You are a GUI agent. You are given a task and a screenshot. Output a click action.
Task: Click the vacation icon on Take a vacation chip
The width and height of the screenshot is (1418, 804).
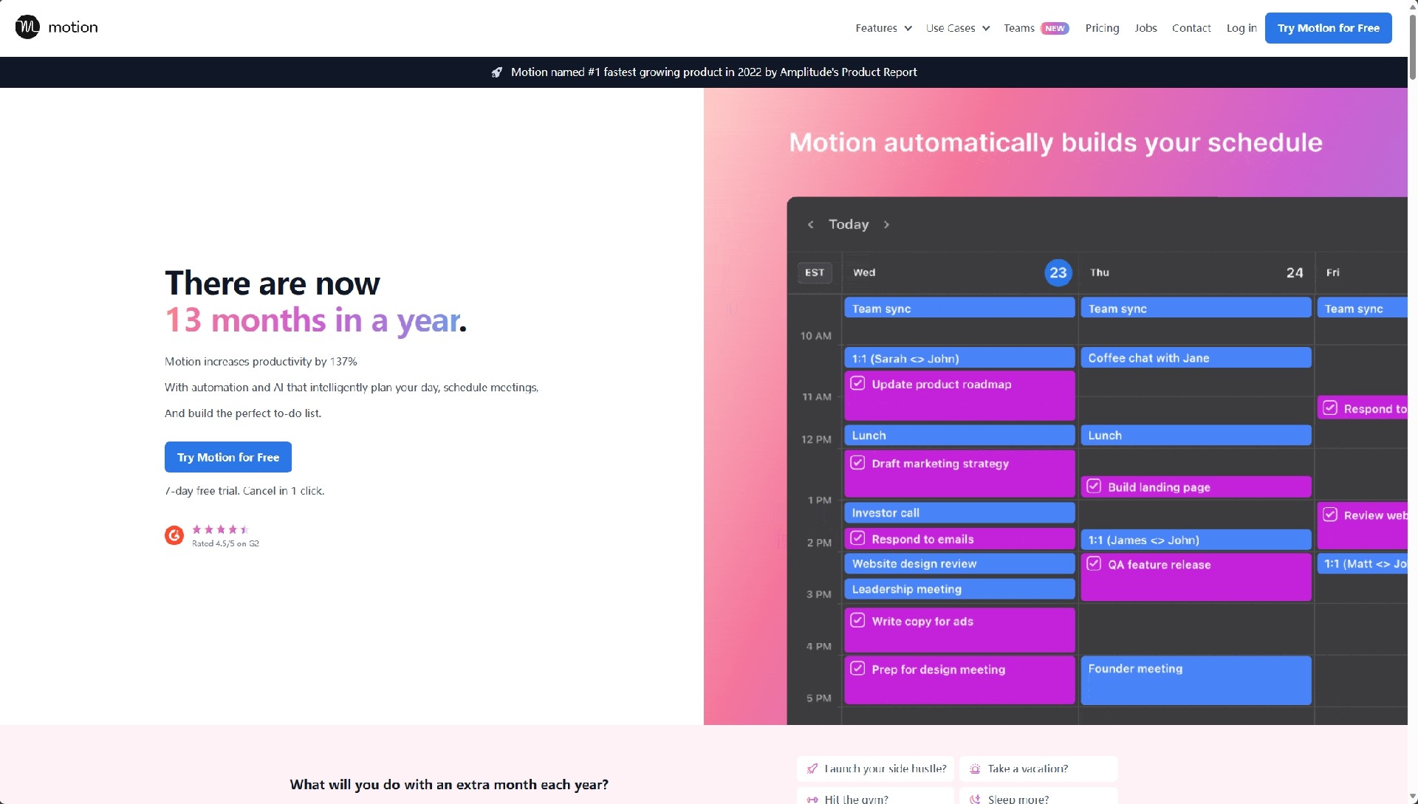coord(975,769)
